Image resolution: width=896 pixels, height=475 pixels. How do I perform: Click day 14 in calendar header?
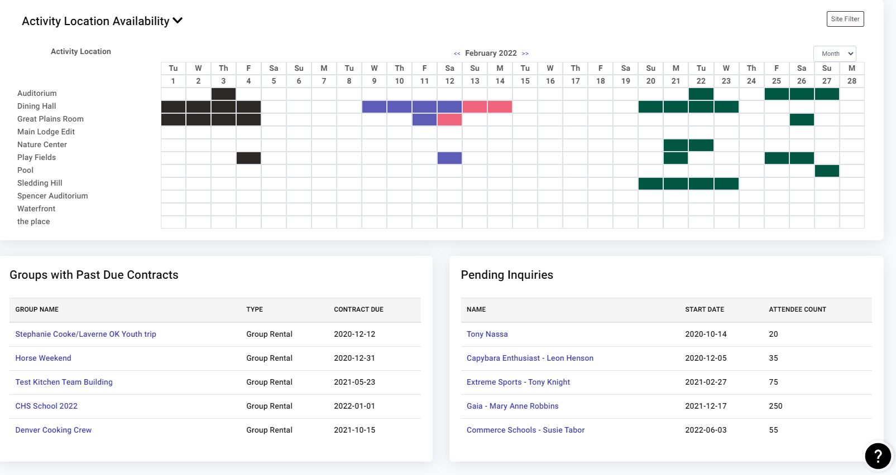(x=500, y=81)
